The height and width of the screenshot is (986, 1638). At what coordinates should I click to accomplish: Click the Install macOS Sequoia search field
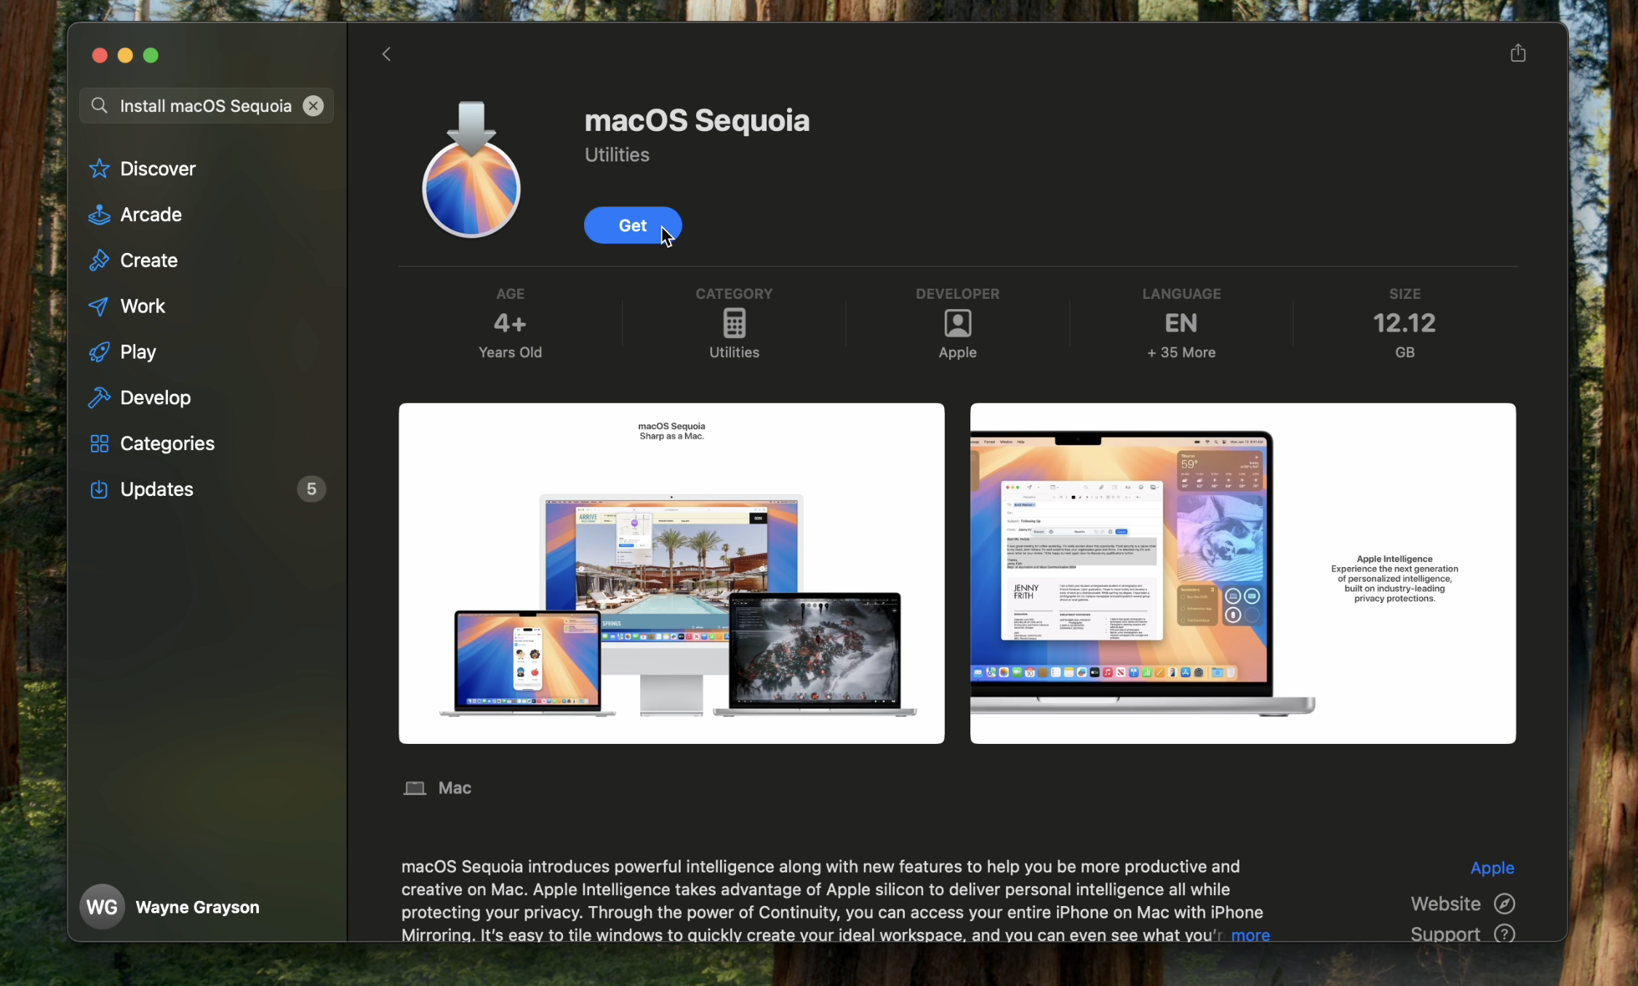205,106
